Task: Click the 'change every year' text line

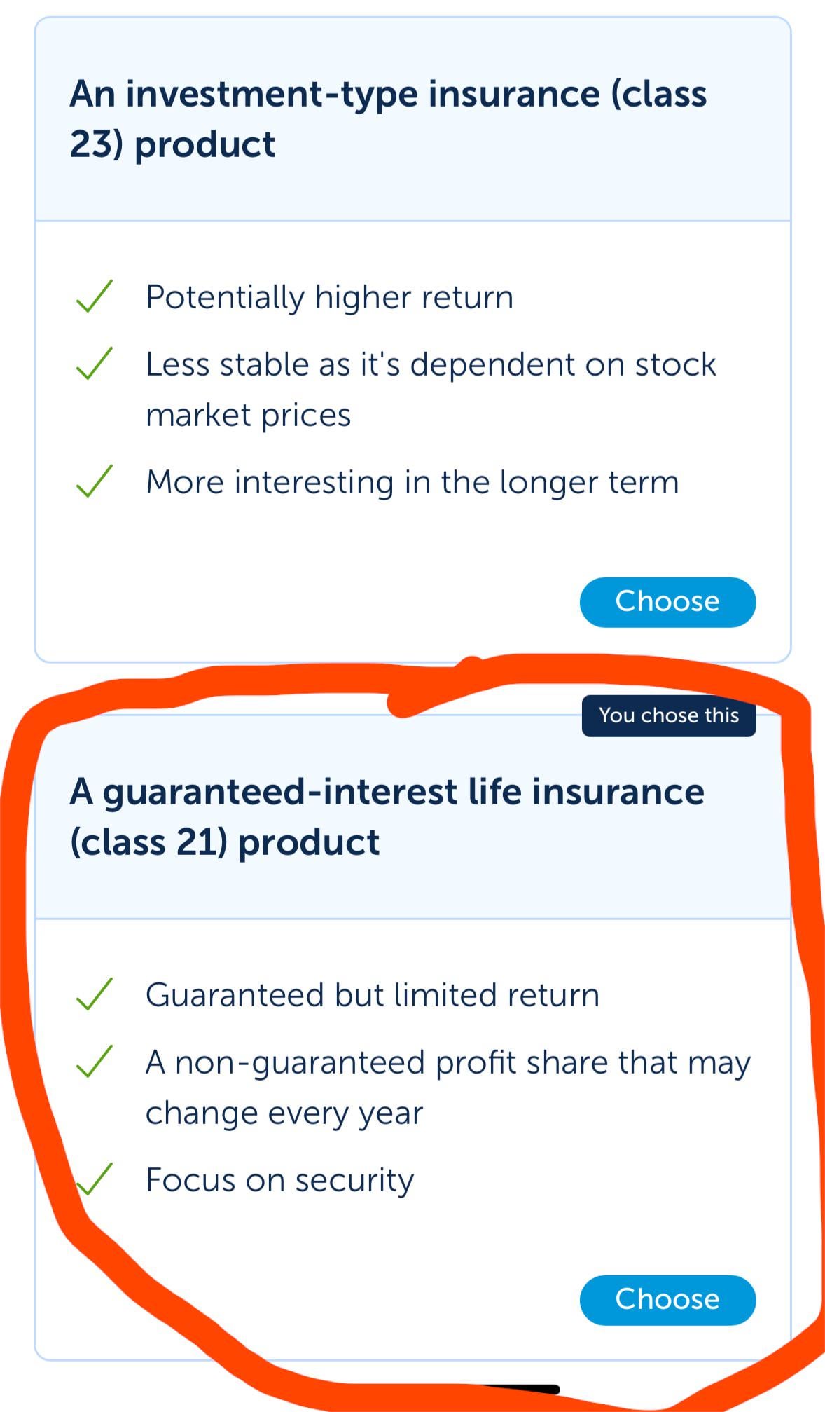Action: pos(284,1113)
